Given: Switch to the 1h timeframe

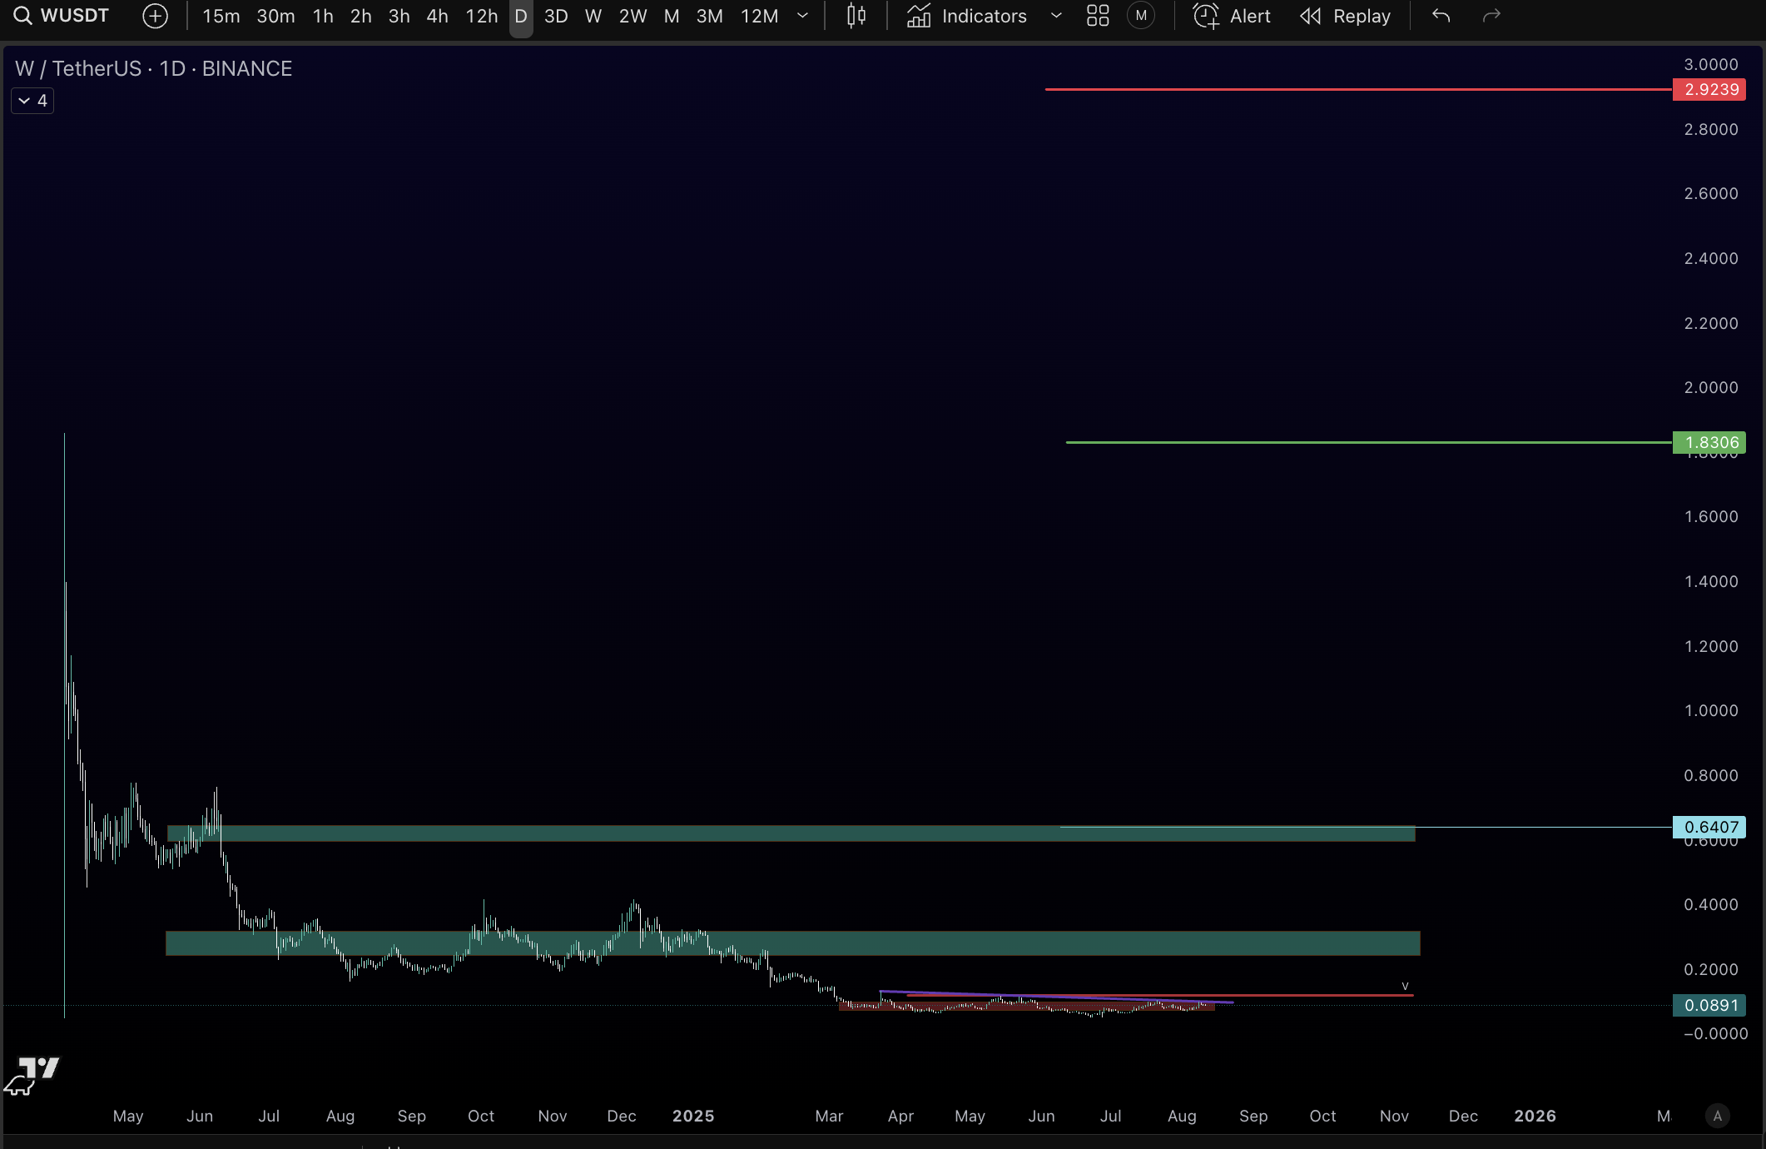Looking at the screenshot, I should tap(323, 16).
